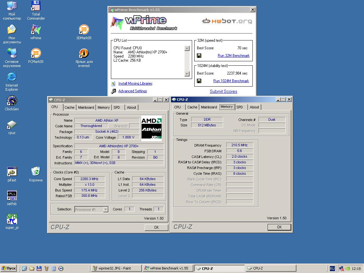Open About tab in left CPU-Z
Image resolution: width=364 pixels, height=273 pixels.
click(x=131, y=107)
